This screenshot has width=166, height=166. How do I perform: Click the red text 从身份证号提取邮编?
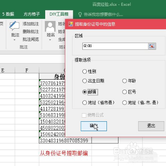pos(64,153)
